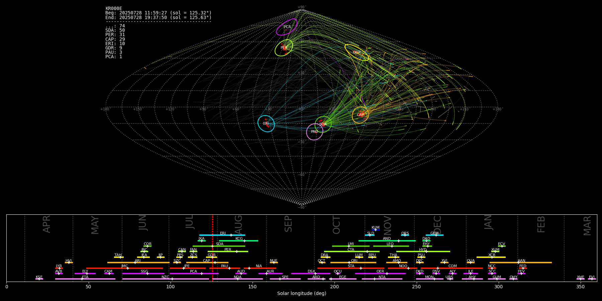This screenshot has height=301, width=602.
Task: Click the red dashed current solar longitude line
Action: [x=212, y=248]
